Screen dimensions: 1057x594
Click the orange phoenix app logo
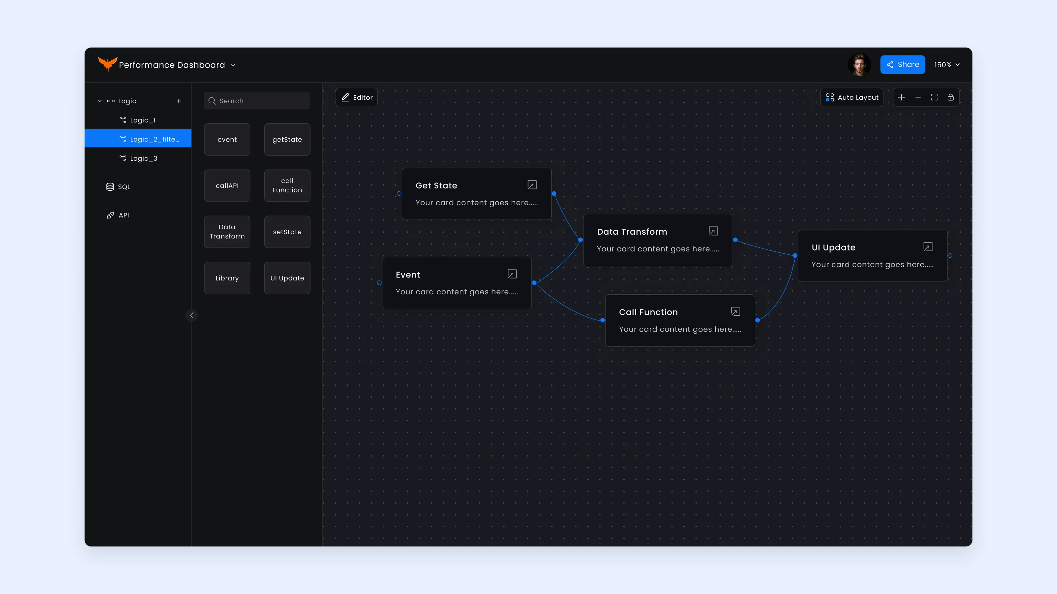pos(107,64)
